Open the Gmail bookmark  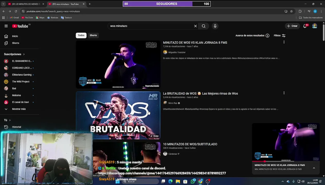14,18
